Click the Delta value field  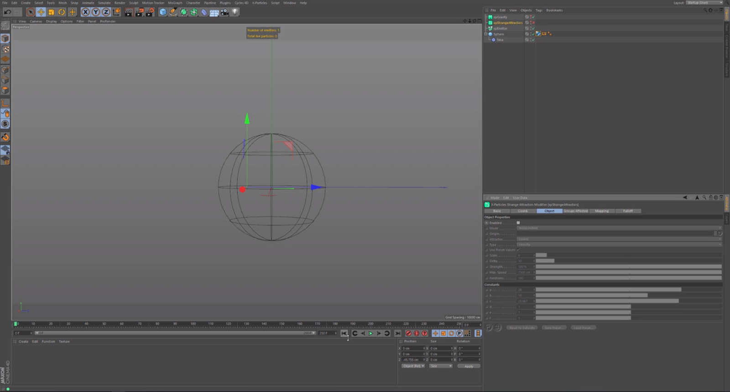[x=525, y=261]
